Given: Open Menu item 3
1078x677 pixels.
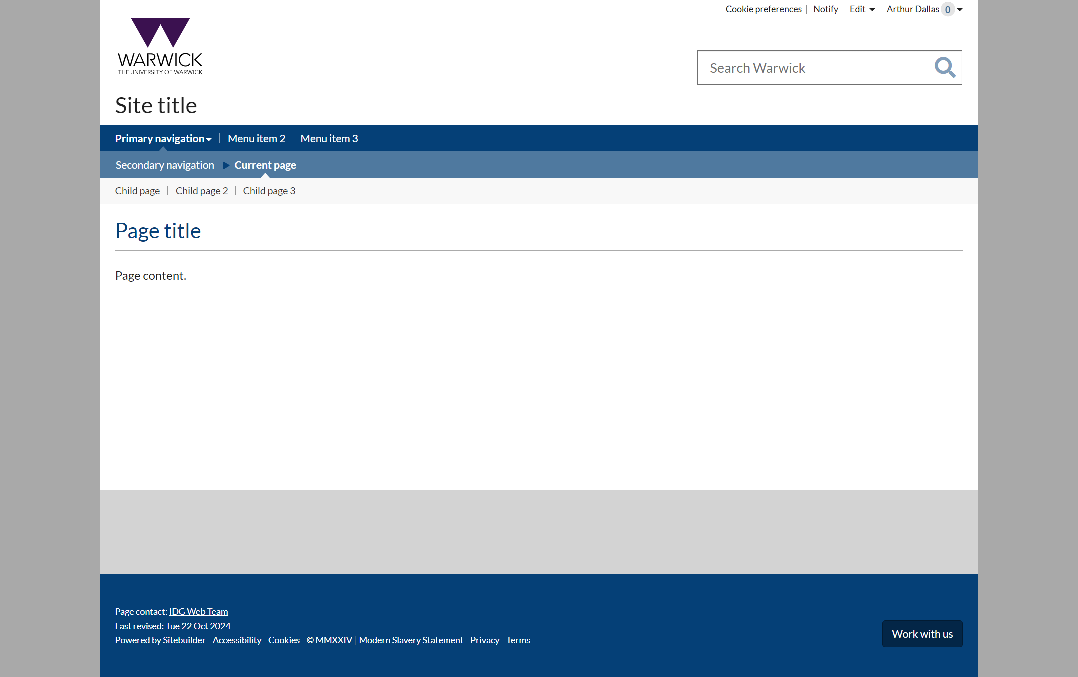Looking at the screenshot, I should tap(329, 139).
